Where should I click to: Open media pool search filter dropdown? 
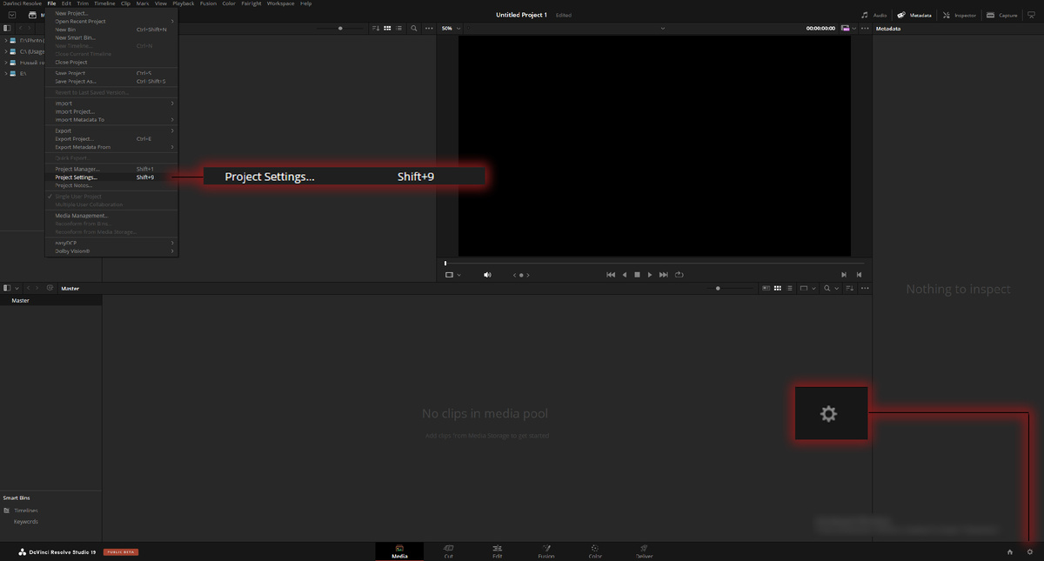tap(839, 288)
